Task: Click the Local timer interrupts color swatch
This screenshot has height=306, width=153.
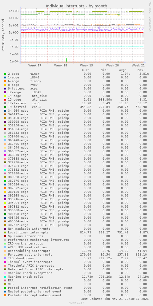Action: pos(5,232)
